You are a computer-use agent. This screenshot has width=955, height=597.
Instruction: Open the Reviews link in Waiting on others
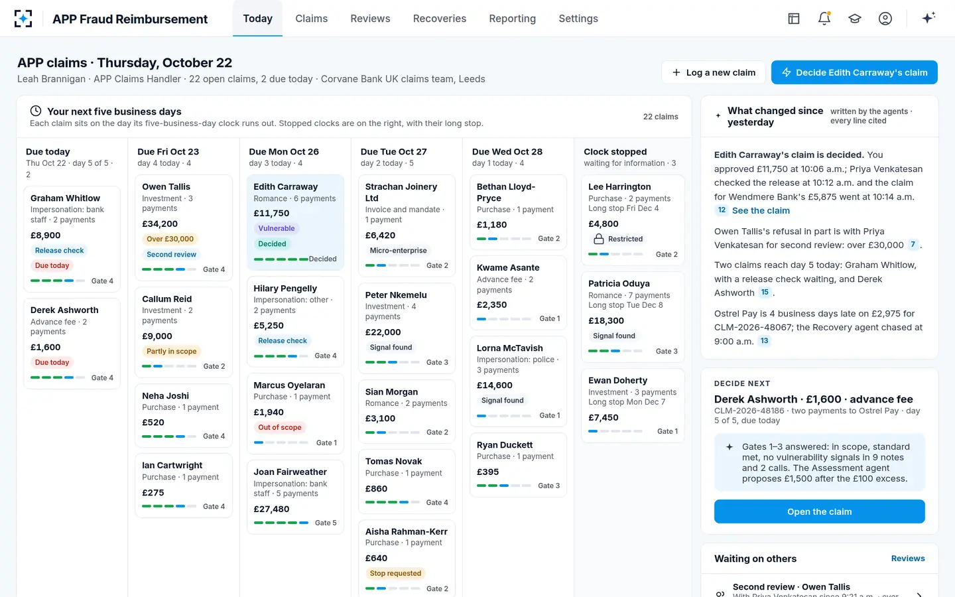[908, 559]
